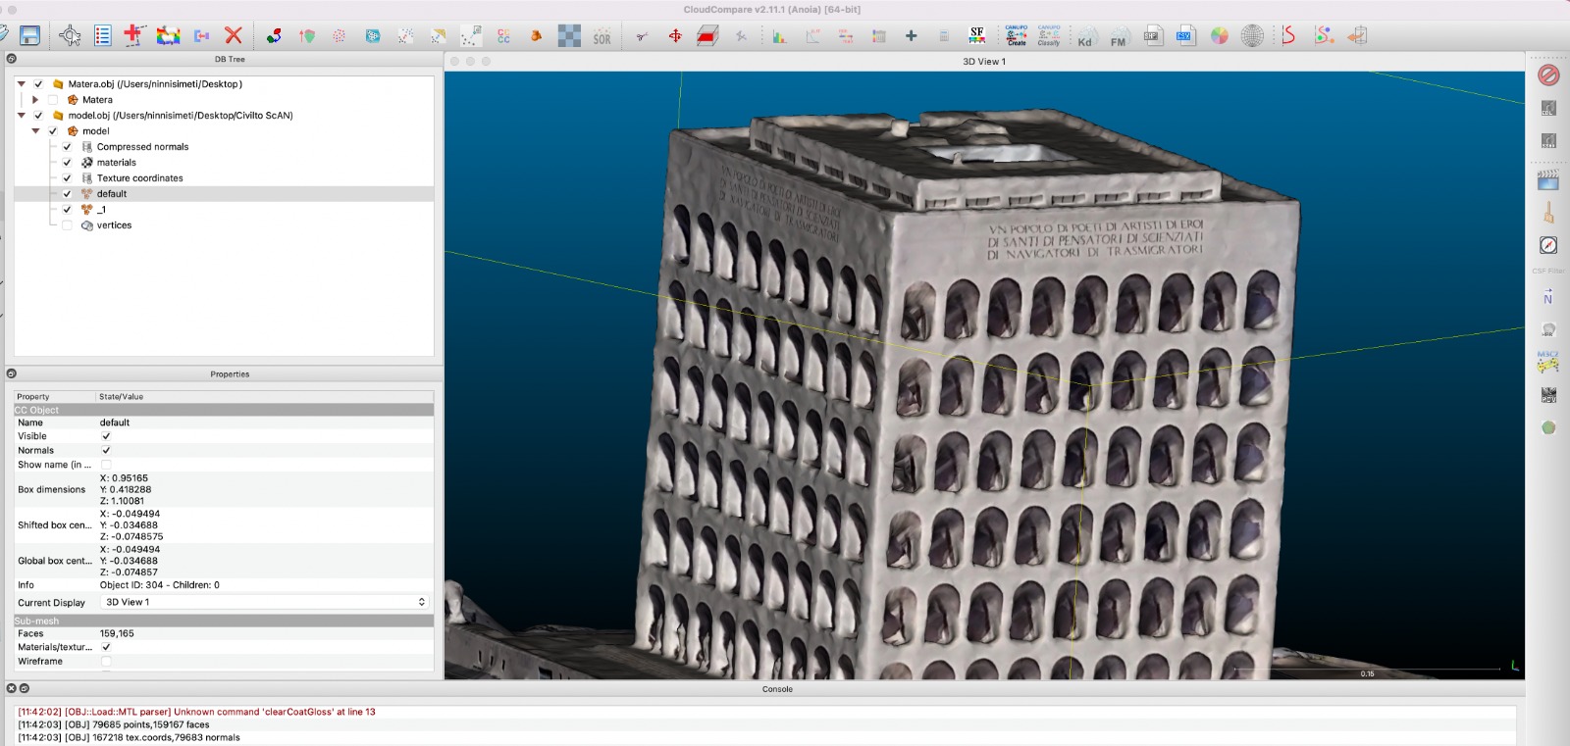The height and width of the screenshot is (746, 1570).
Task: Click the CANUPO Create plugin icon
Action: (x=1017, y=36)
